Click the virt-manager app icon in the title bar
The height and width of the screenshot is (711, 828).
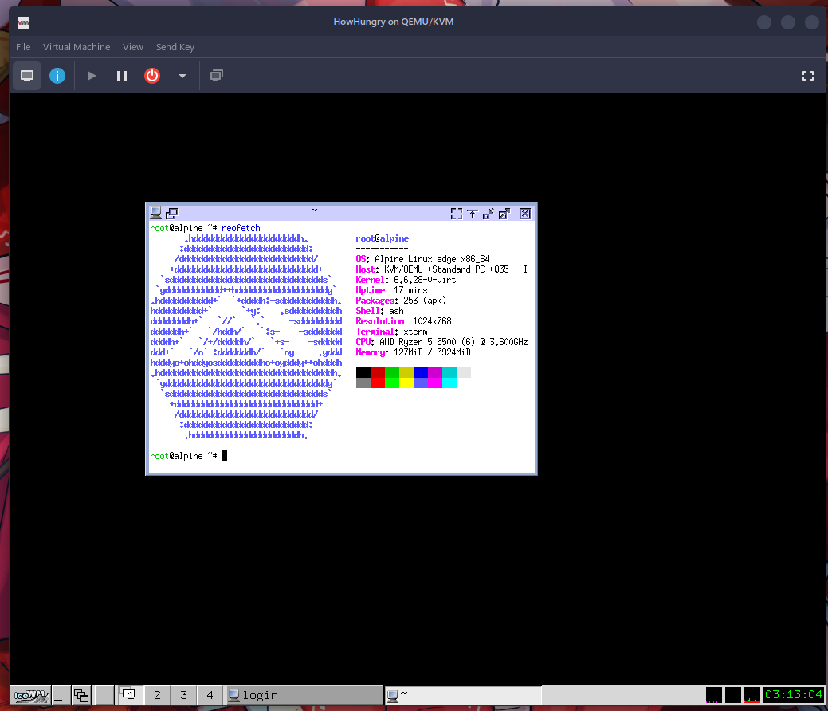(x=23, y=22)
